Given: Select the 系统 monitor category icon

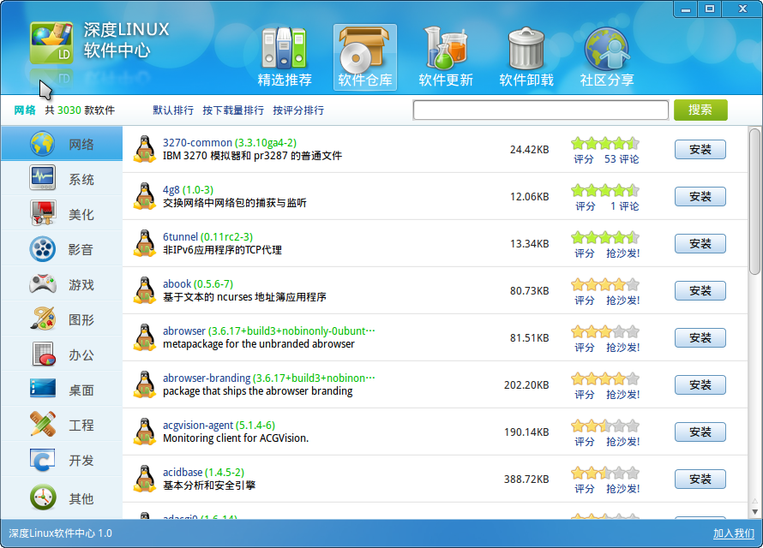Looking at the screenshot, I should pos(42,178).
